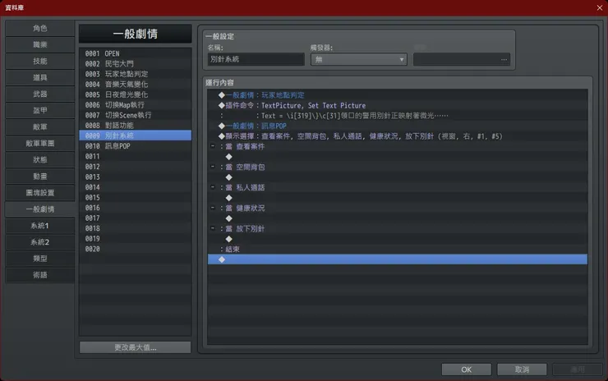Collapse the 當 健康狀況 branch

(213, 208)
